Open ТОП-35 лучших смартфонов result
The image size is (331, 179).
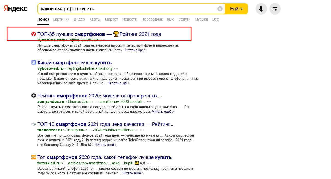[x=99, y=34]
